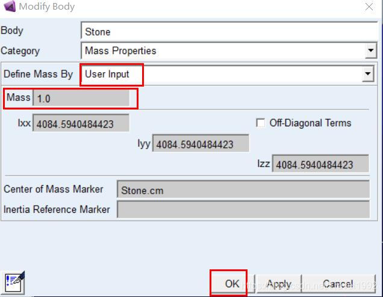Close the Modify Body dialog window
383x297 pixels.
coord(369,7)
